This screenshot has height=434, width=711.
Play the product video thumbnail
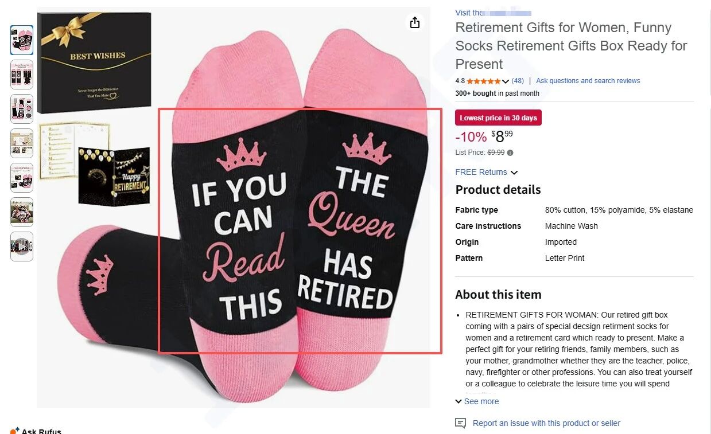click(22, 247)
